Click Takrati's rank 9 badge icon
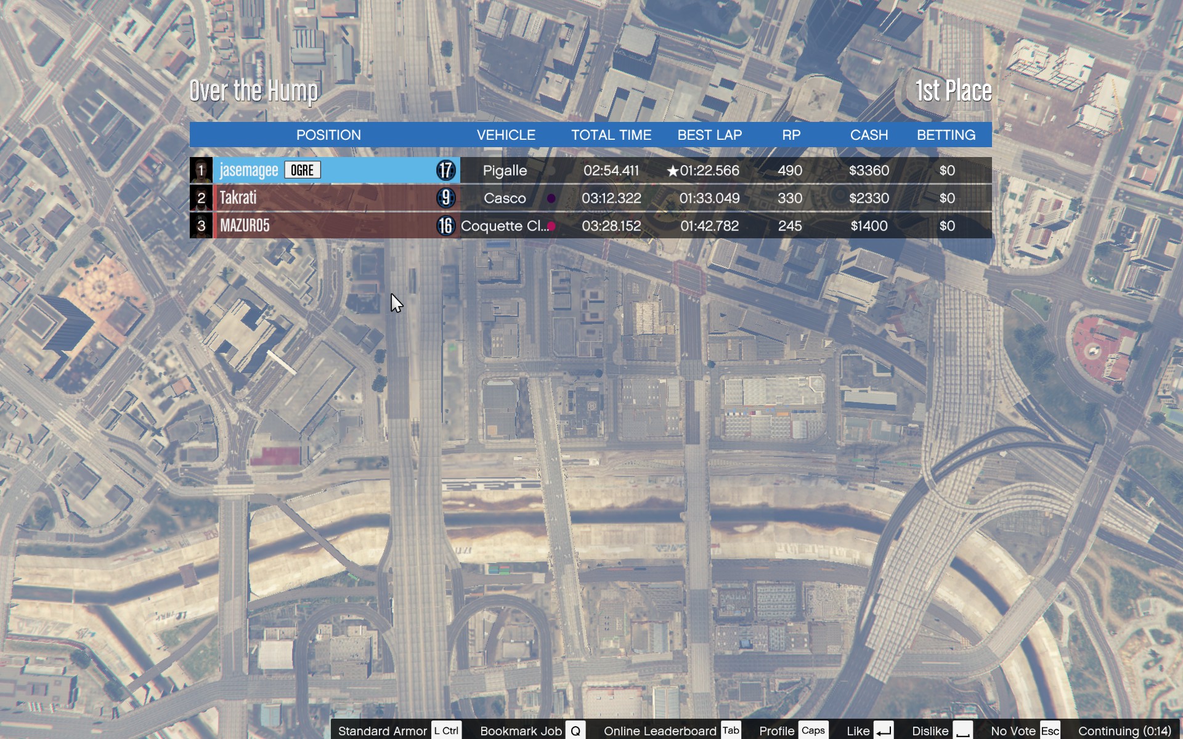 445,198
